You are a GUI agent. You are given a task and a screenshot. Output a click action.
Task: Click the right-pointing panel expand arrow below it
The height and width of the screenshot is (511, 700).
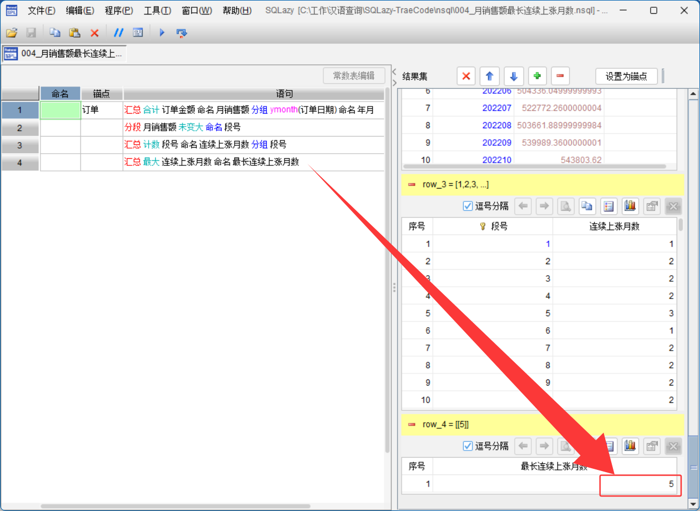(394, 83)
